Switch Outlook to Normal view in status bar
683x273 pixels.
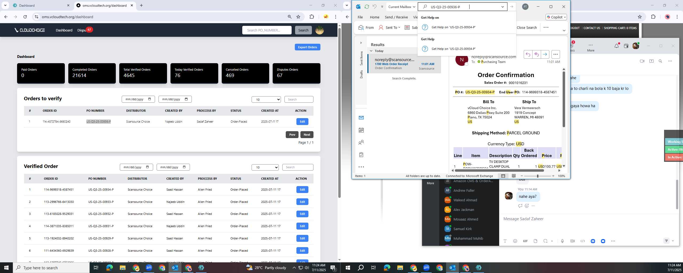[503, 176]
